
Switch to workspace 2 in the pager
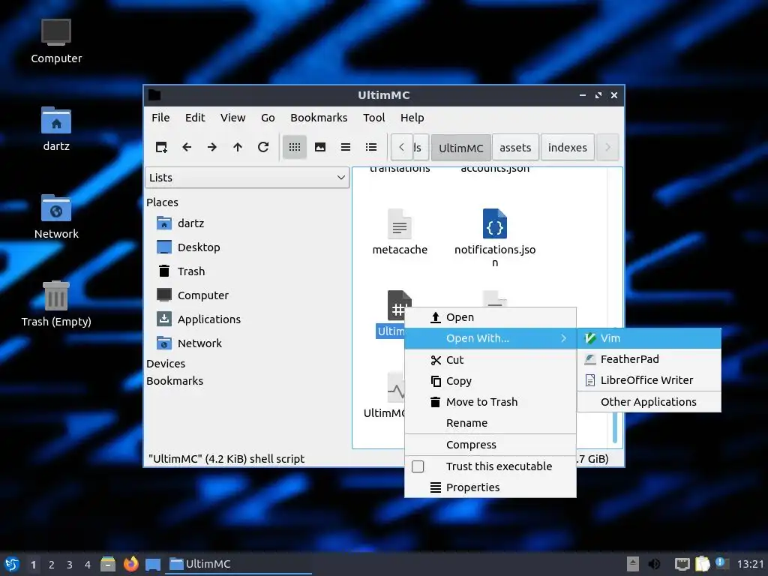[52, 565]
